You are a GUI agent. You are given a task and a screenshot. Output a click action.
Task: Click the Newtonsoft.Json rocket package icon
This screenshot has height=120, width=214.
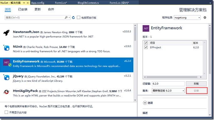pos(6,33)
